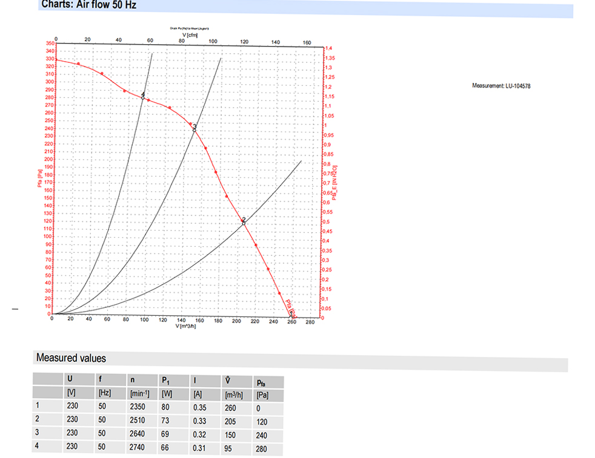Select speed value 2640 in row 3

[137, 433]
